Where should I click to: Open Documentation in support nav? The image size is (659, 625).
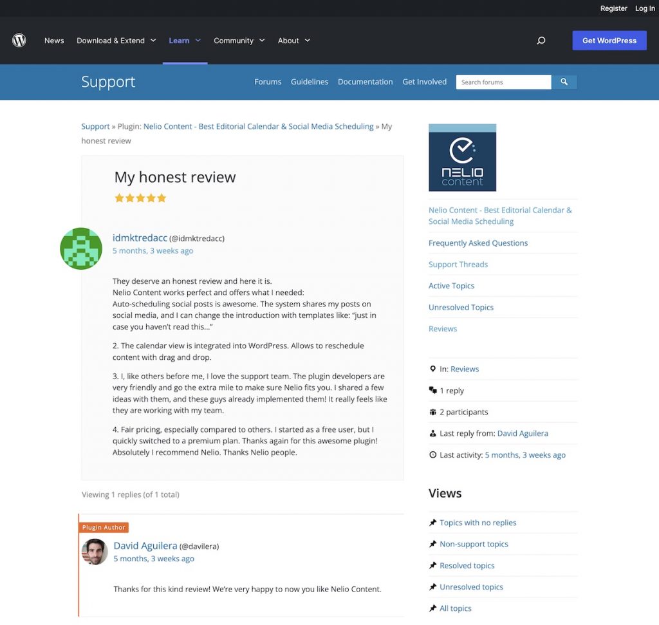366,82
